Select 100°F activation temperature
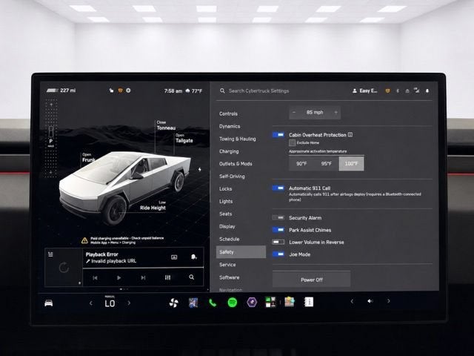Screen dimensions: 474x356 click(351, 163)
